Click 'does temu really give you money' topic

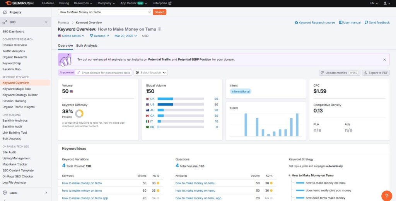coord(328,191)
